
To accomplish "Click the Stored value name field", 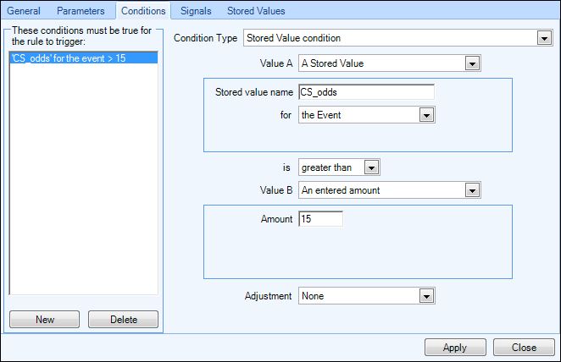I will point(366,92).
